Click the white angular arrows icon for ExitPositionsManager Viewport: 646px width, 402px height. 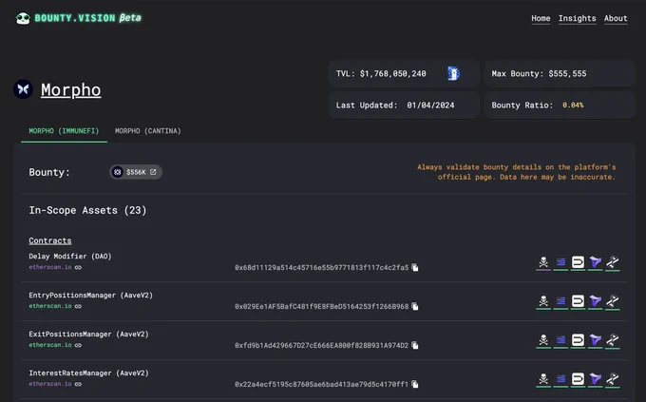click(613, 340)
